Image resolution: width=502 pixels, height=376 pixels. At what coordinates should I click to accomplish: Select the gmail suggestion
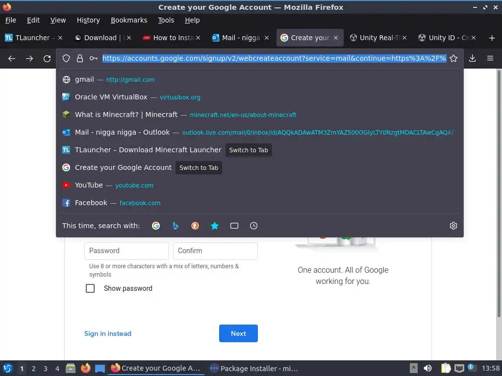point(260,80)
